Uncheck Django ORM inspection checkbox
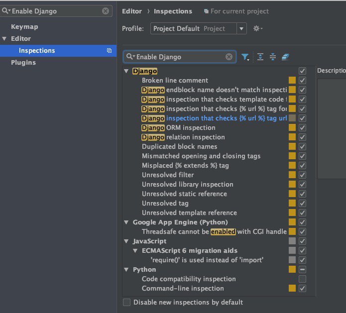Viewport: 346px width, 313px height. click(x=302, y=127)
